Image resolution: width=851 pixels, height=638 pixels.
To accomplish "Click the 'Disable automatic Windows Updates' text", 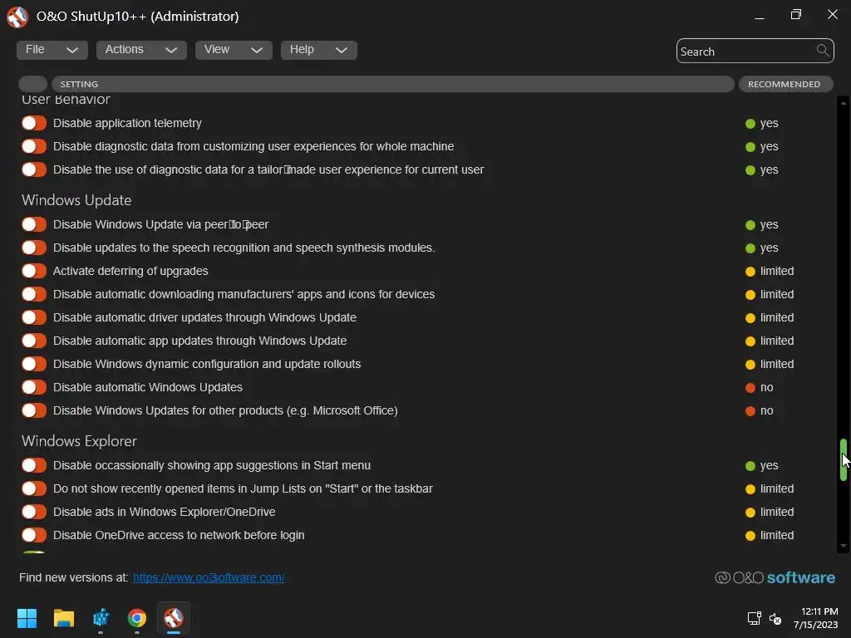I will pos(148,387).
